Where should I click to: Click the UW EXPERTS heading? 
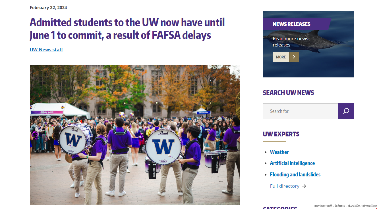click(x=281, y=134)
